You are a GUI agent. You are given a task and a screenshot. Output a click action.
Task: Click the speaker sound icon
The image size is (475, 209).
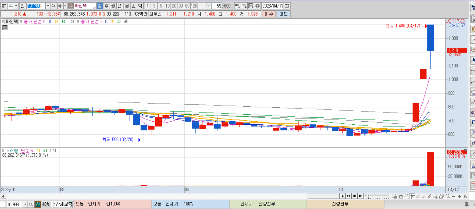pyautogui.click(x=60, y=6)
